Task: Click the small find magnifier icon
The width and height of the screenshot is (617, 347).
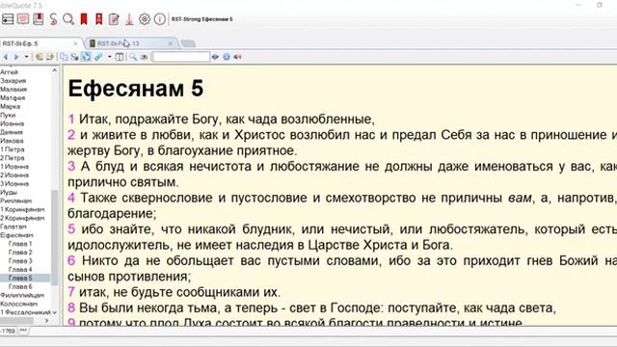Action: pyautogui.click(x=133, y=57)
